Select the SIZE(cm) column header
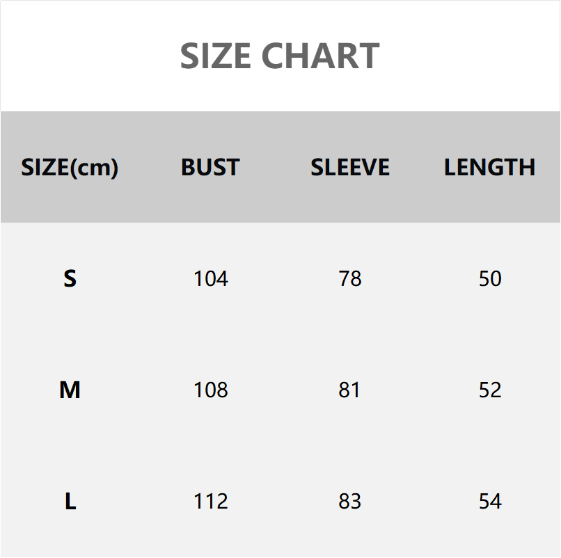This screenshot has width=561, height=558. tap(70, 168)
